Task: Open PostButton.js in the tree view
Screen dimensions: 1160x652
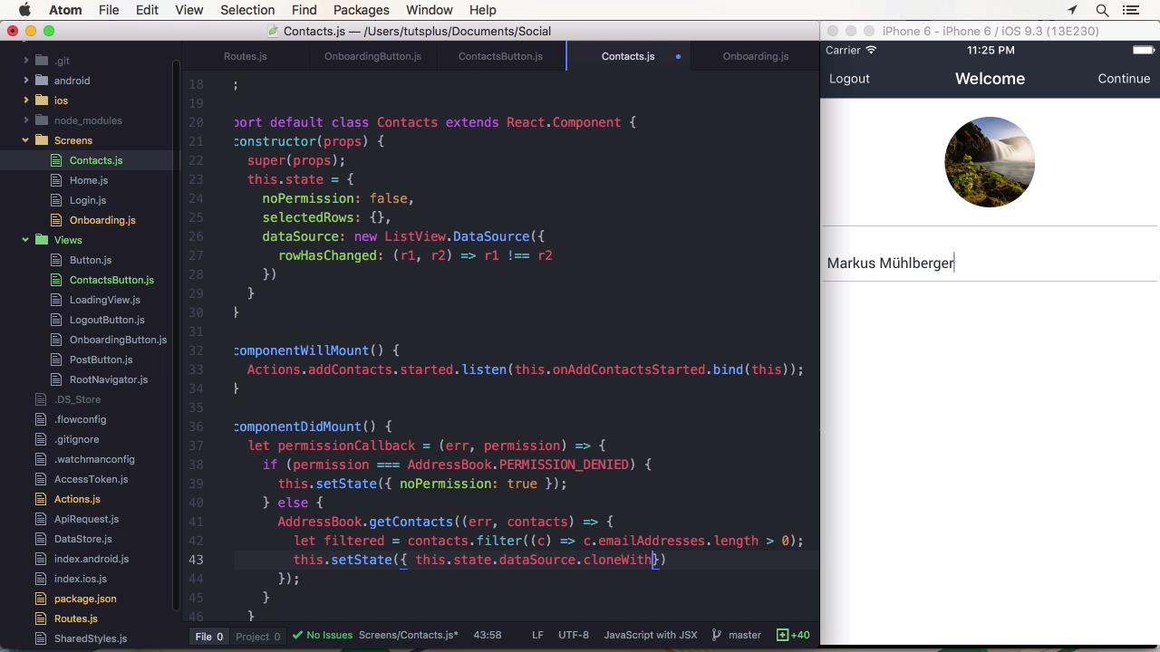Action: (x=101, y=360)
